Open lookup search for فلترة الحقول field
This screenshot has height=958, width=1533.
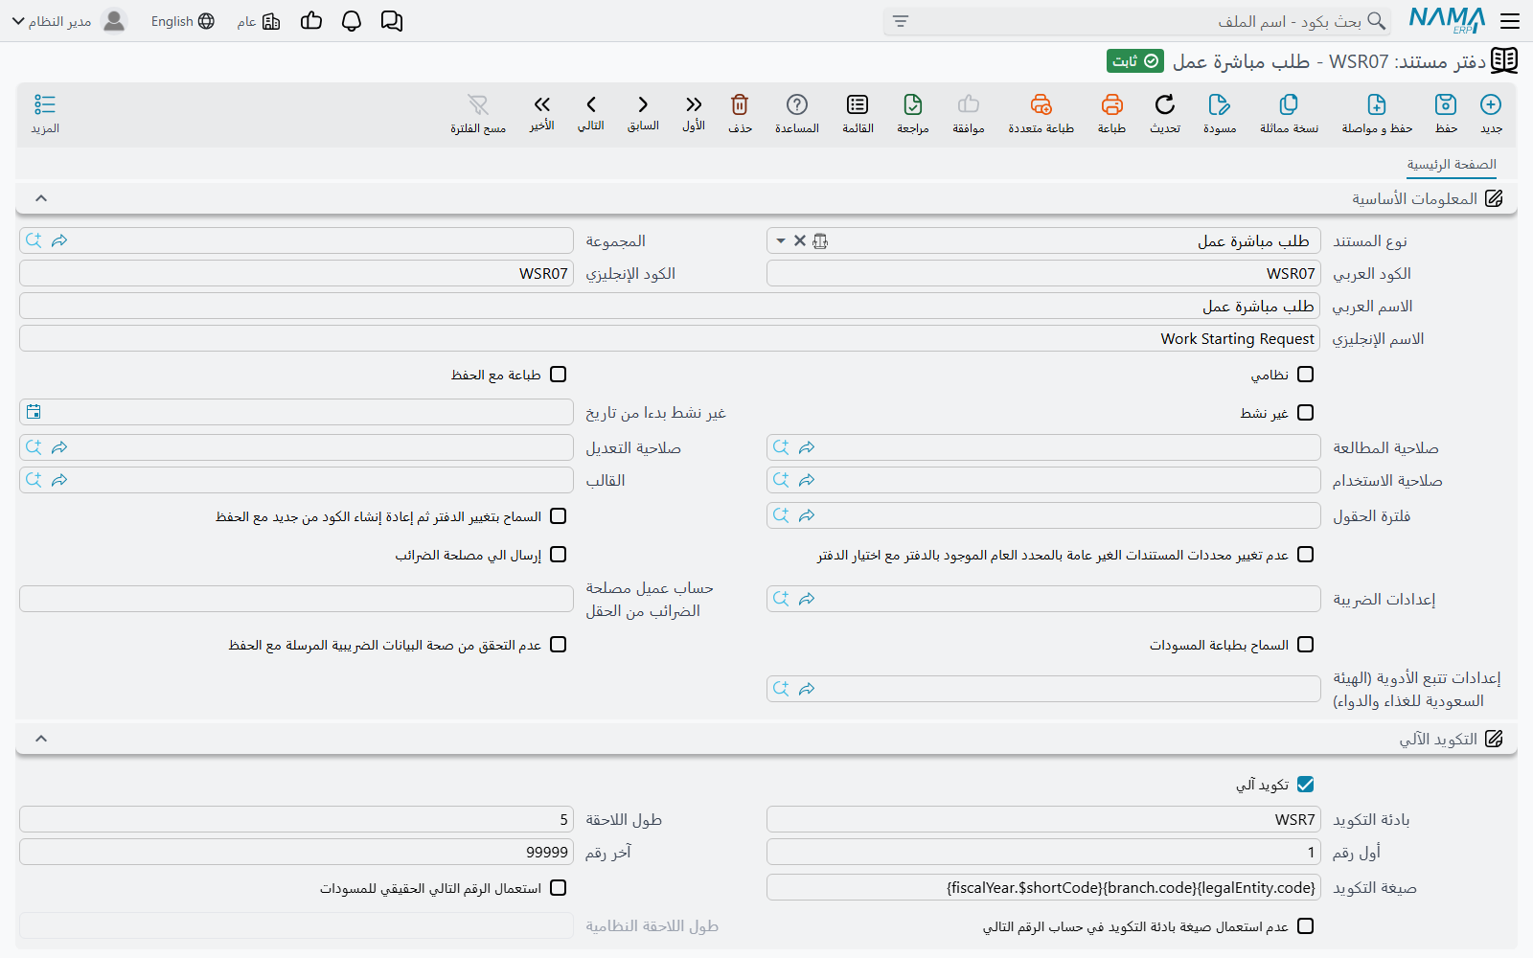[781, 515]
